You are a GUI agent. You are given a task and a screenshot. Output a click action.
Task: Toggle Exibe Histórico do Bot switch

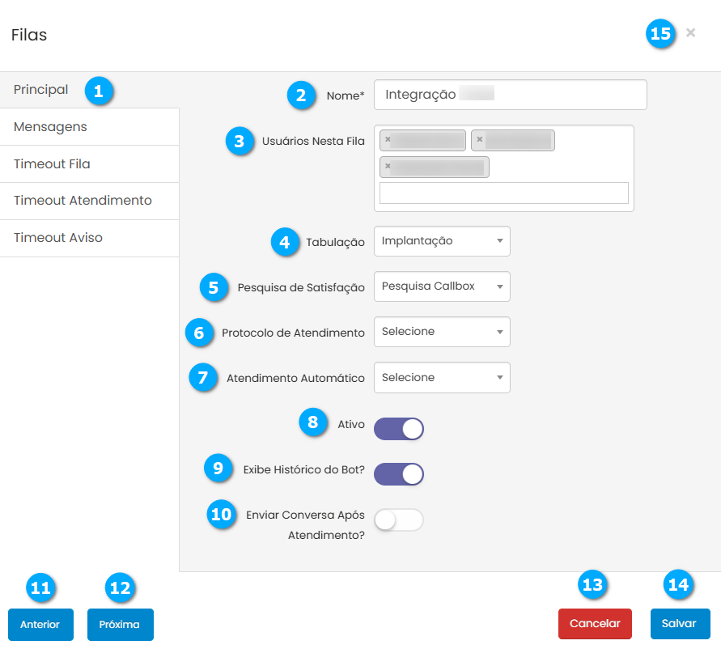399,474
